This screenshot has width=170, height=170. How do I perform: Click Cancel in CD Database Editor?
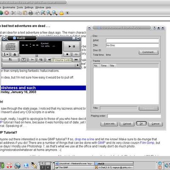156,124
